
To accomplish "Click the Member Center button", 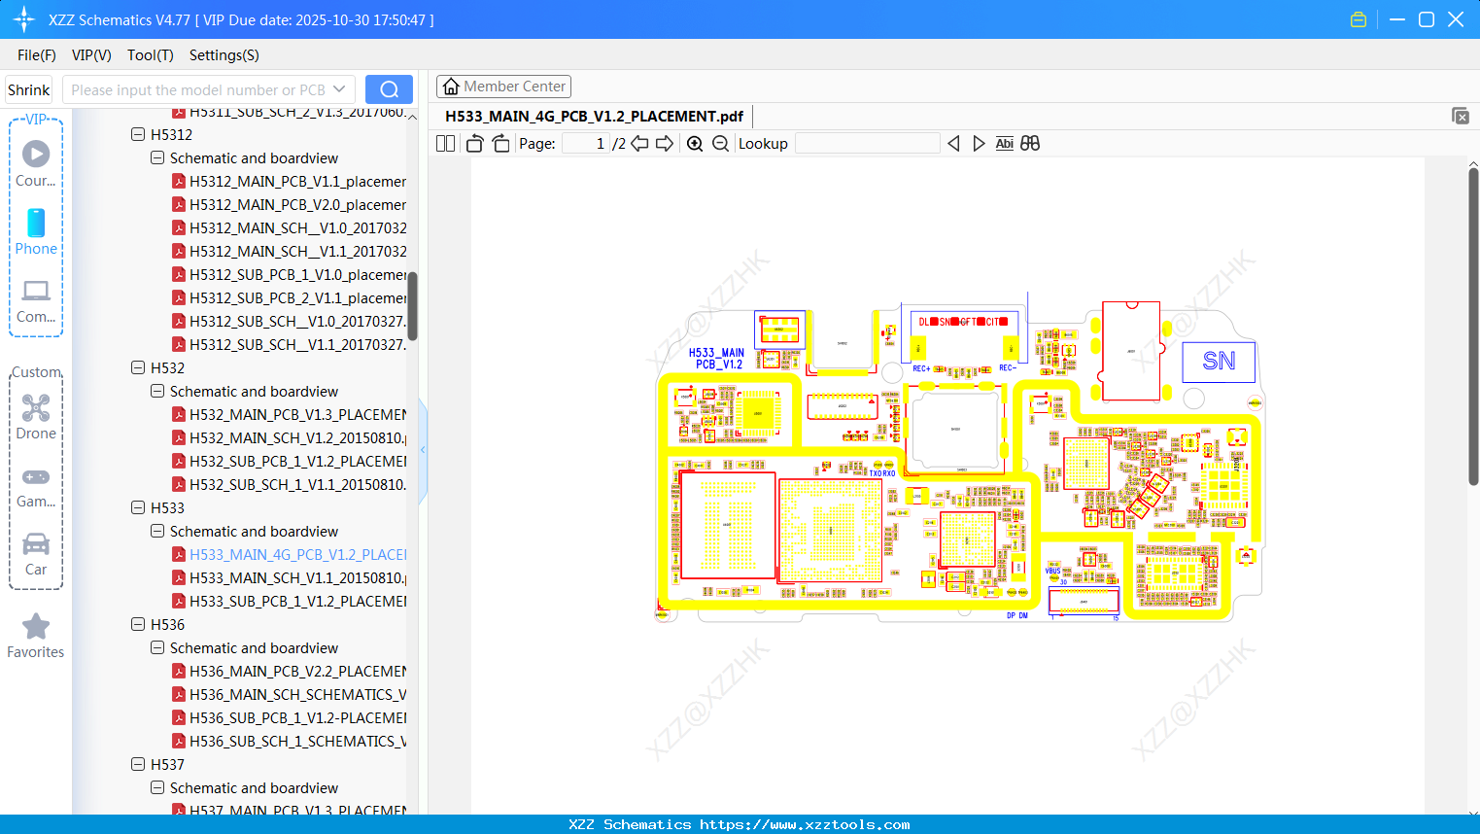I will (x=503, y=86).
